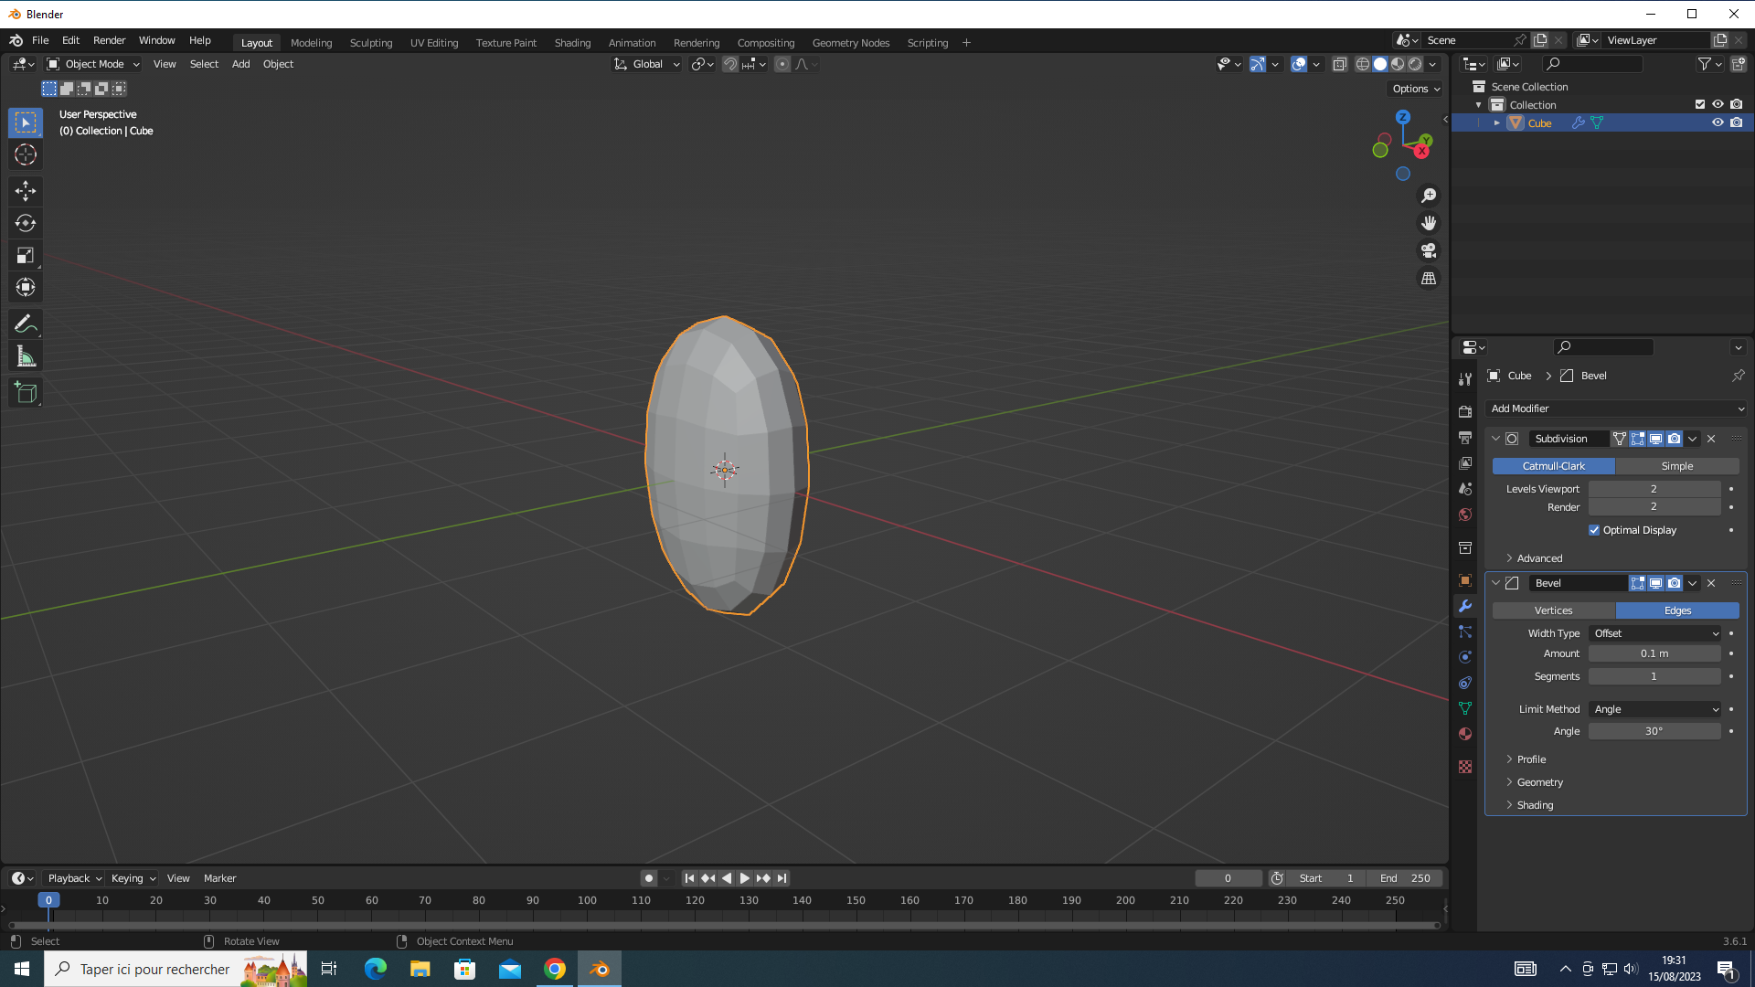1755x987 pixels.
Task: Open Global transform orientation dropdown
Action: pyautogui.click(x=647, y=64)
